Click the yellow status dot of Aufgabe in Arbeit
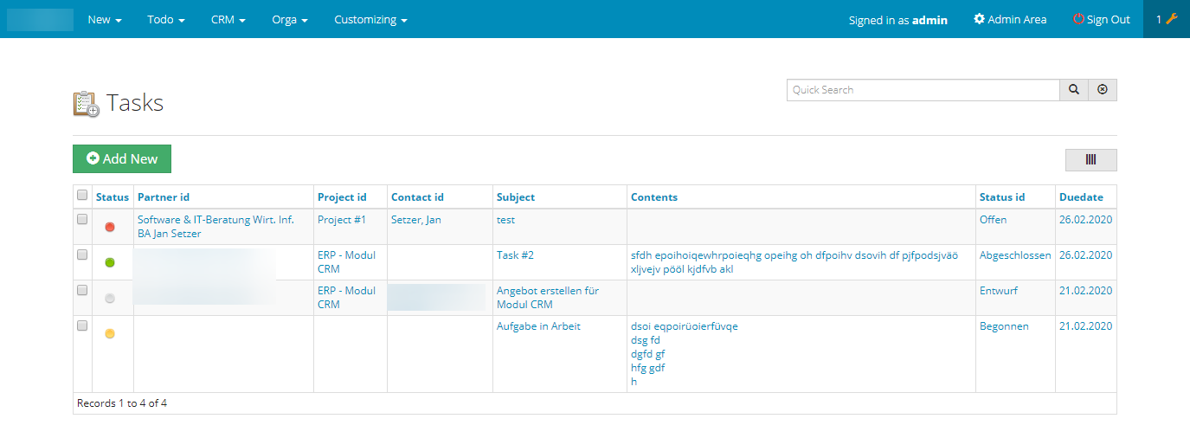This screenshot has width=1190, height=438. [110, 333]
